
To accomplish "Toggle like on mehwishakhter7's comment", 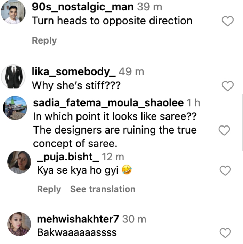I will coord(226,232).
